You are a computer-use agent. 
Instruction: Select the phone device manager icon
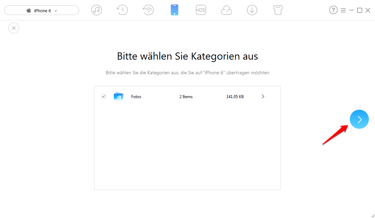(x=174, y=10)
